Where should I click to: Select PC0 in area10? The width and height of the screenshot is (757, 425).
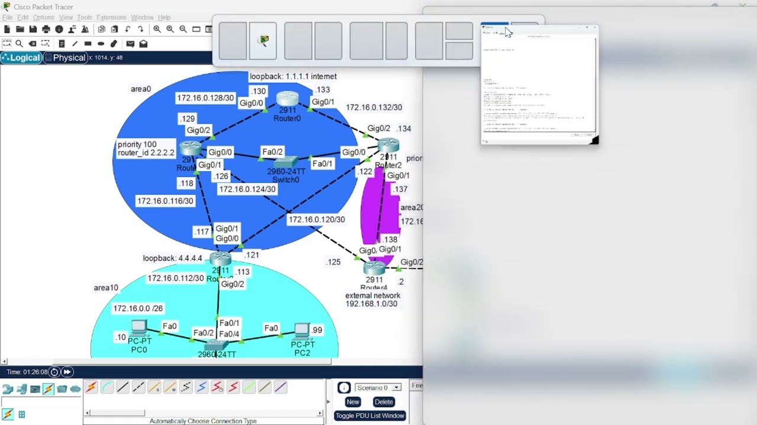click(x=139, y=328)
